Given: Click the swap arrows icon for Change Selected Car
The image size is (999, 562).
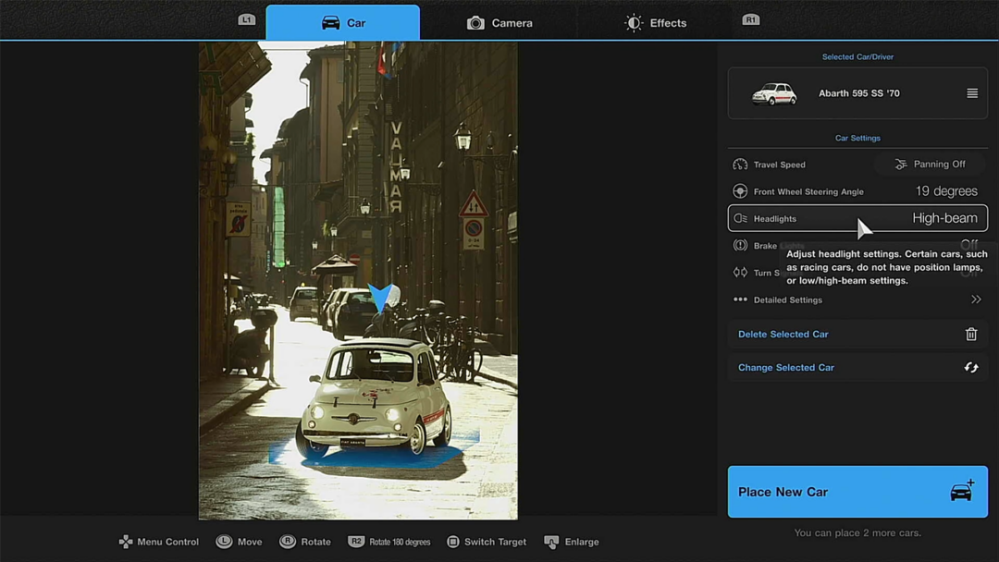Looking at the screenshot, I should (x=971, y=368).
